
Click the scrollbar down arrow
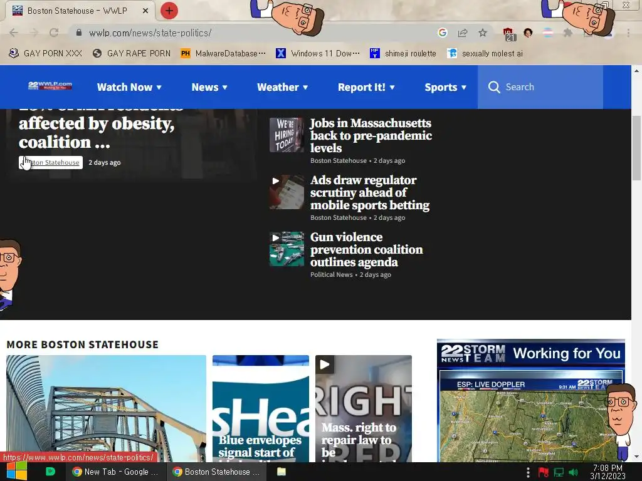click(x=636, y=457)
